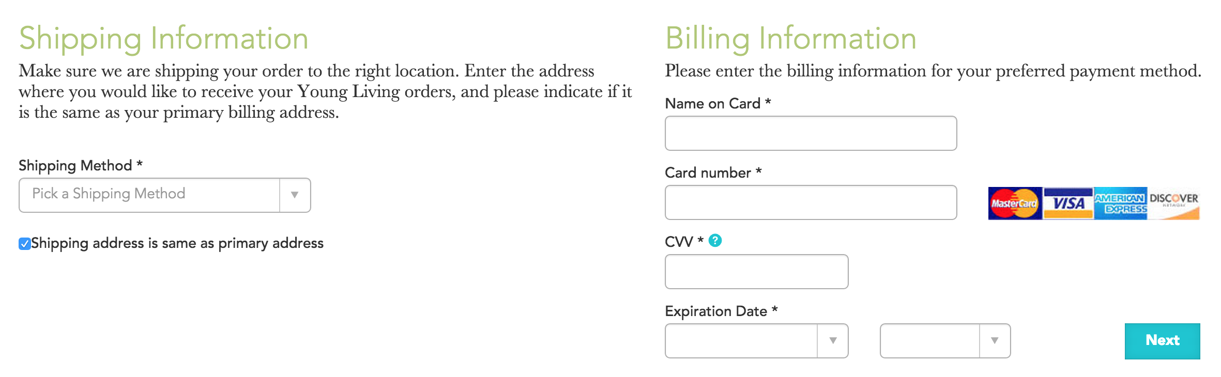This screenshot has height=377, width=1221.
Task: Click the MasterCard logo icon
Action: (1015, 203)
